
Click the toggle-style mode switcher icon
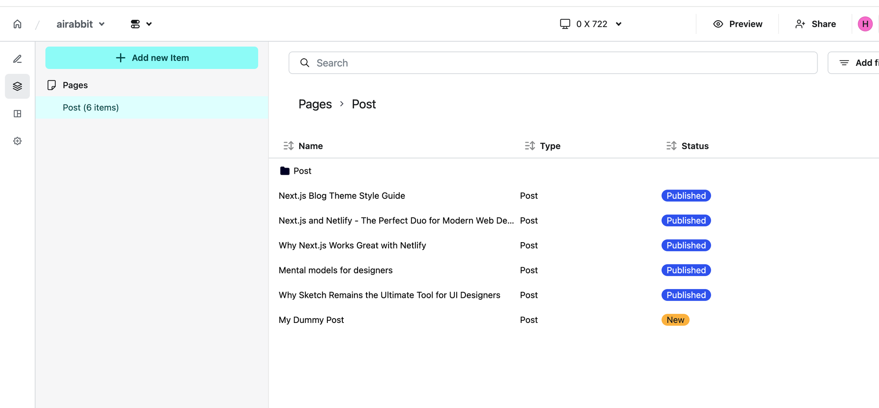point(135,24)
